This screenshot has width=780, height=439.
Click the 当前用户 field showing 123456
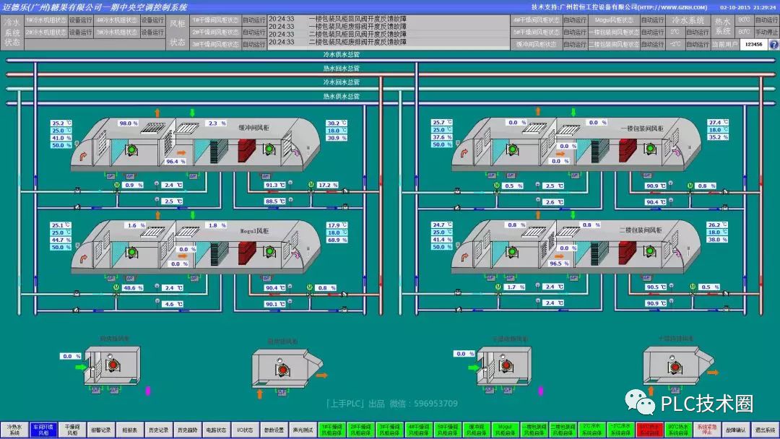click(753, 44)
